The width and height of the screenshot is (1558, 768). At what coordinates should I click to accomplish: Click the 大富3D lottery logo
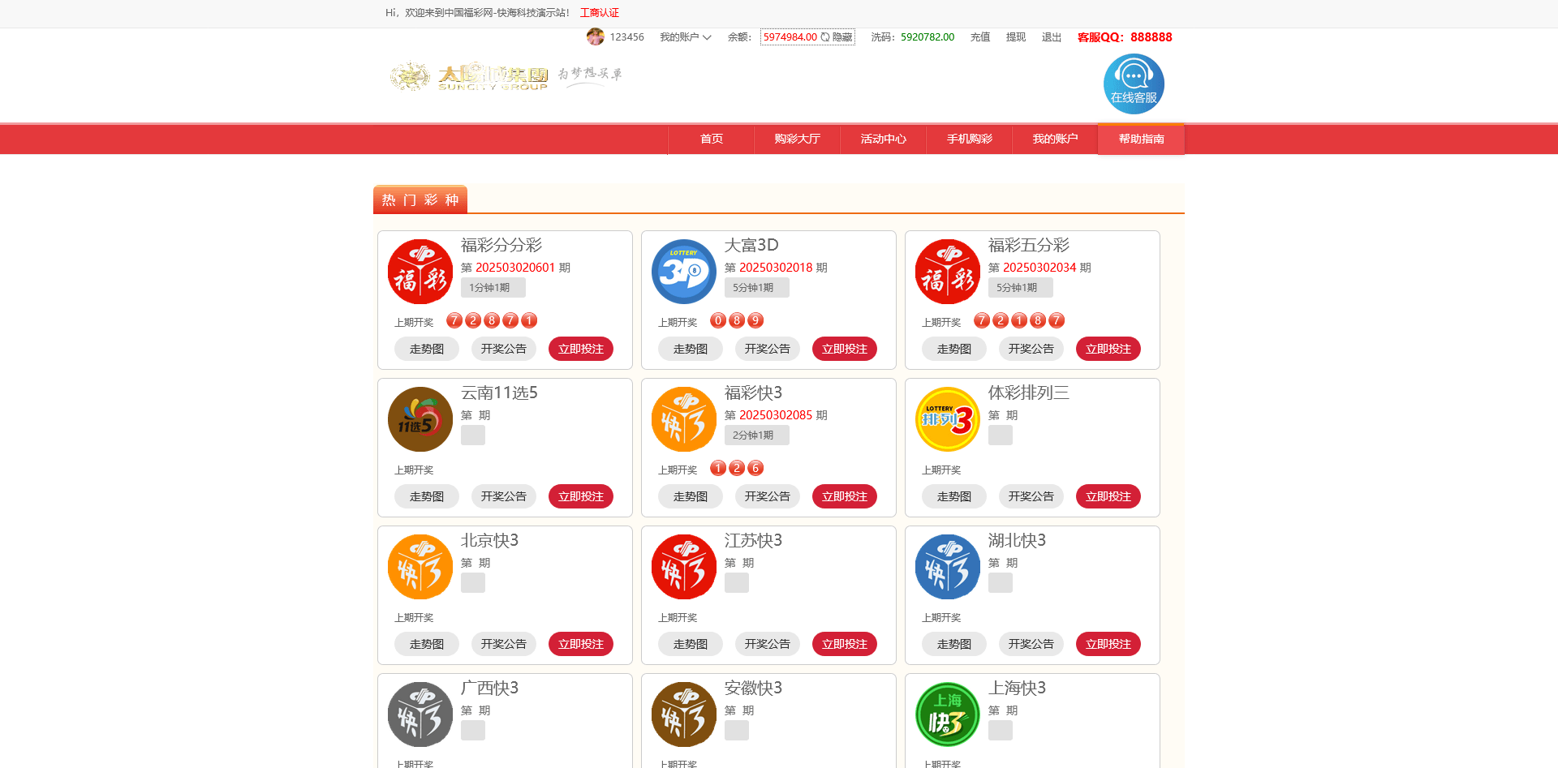[683, 272]
